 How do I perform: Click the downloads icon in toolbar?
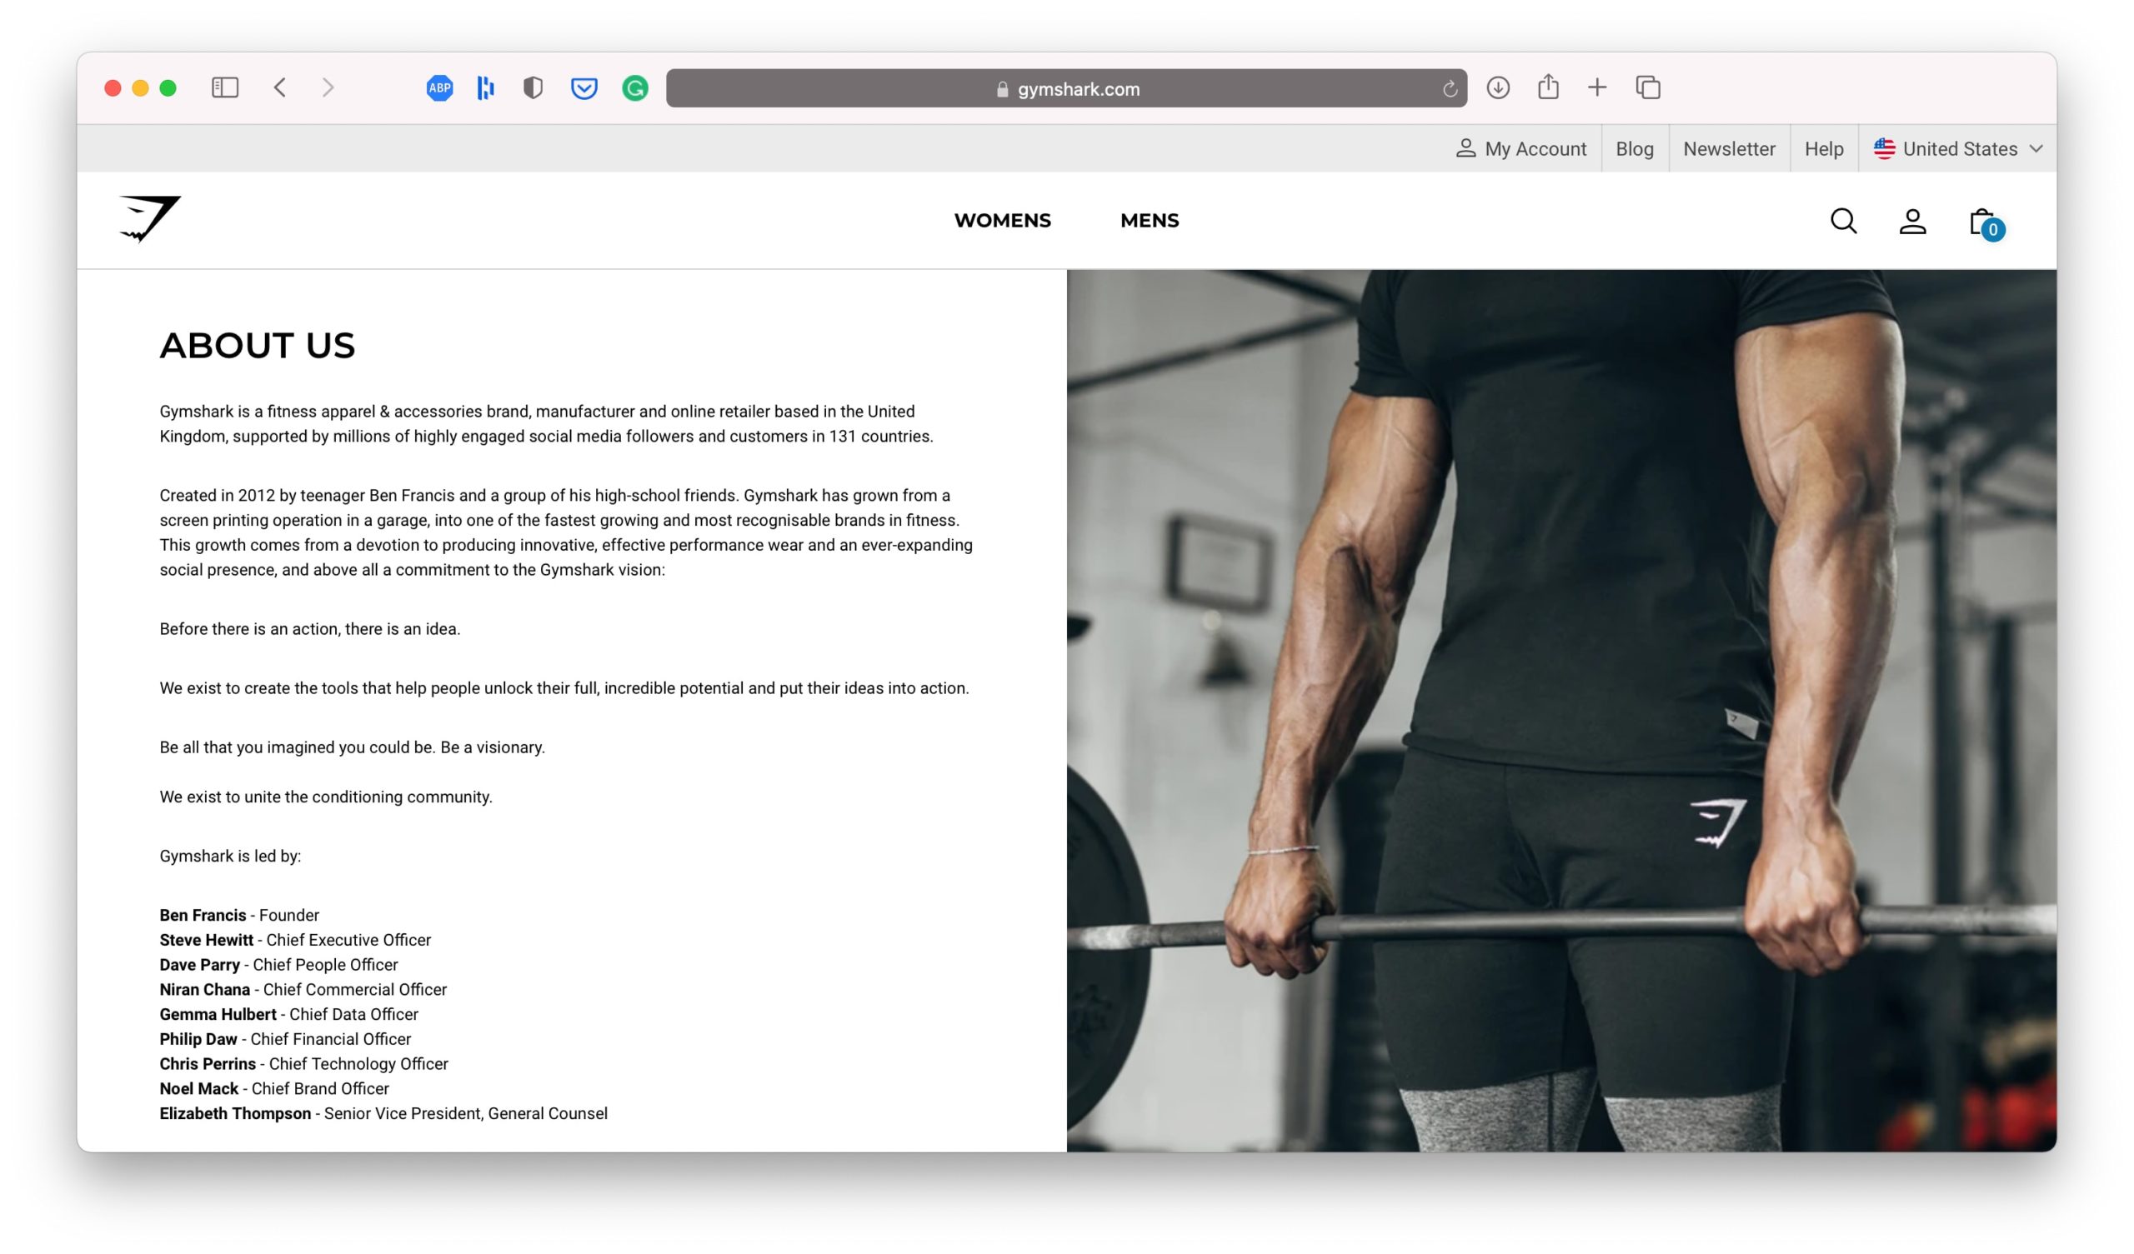(x=1498, y=87)
